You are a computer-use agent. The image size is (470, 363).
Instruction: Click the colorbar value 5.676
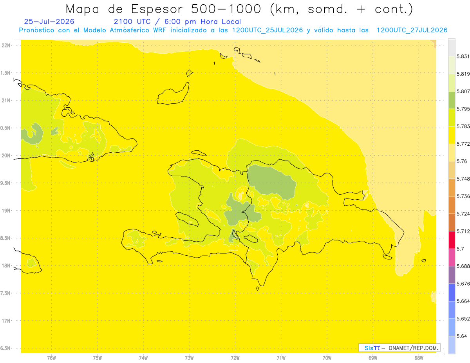click(463, 284)
